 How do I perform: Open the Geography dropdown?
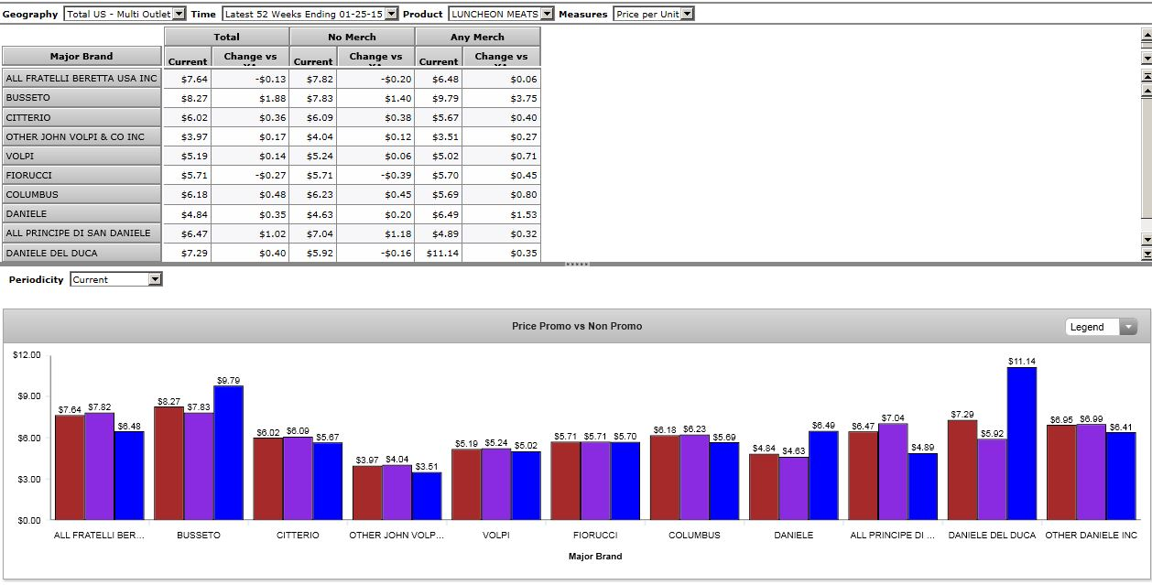179,14
